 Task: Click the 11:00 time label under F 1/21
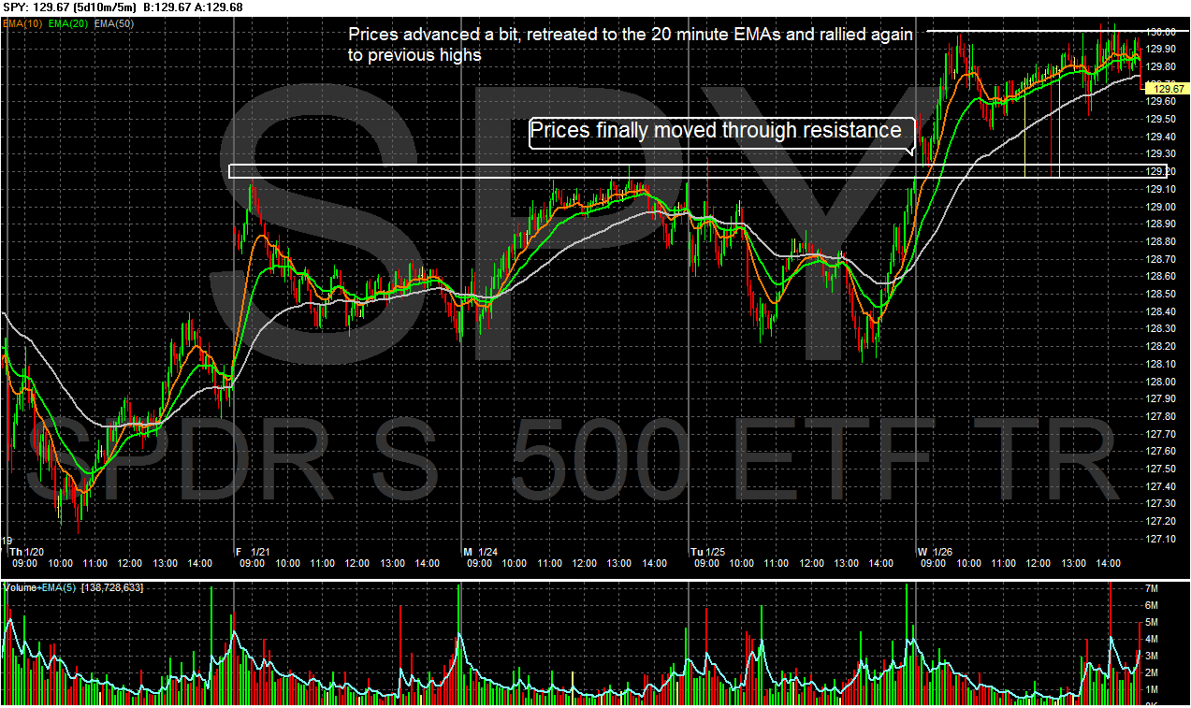(322, 564)
